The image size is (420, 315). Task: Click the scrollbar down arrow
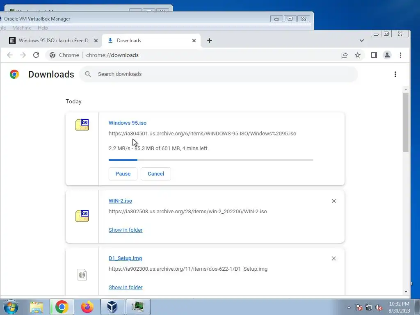tap(406, 292)
